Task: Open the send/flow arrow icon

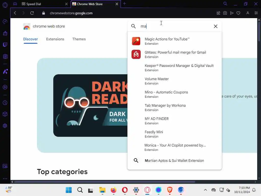Action: 232,13
